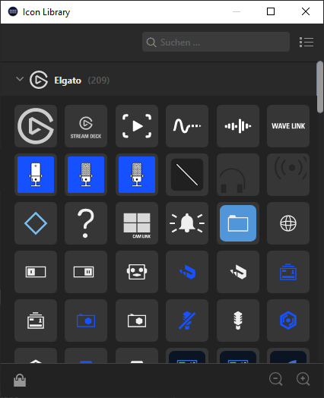Select the Stream Deck logo icon

click(x=86, y=126)
